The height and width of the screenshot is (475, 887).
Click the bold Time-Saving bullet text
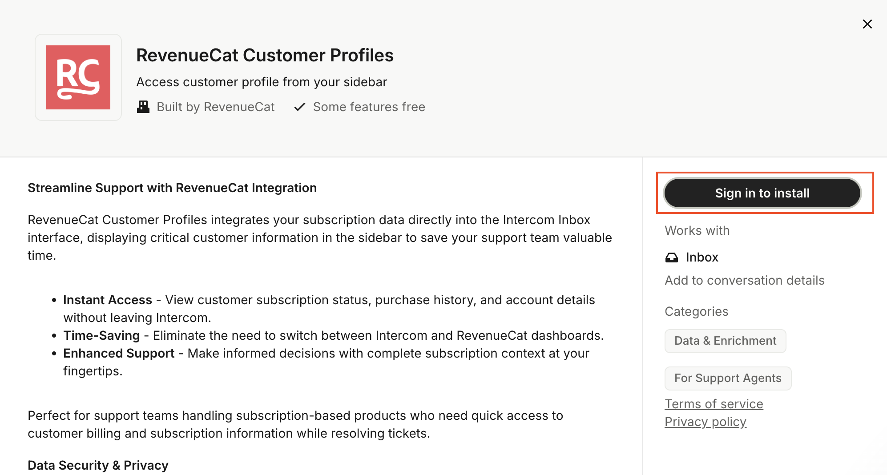tap(101, 336)
